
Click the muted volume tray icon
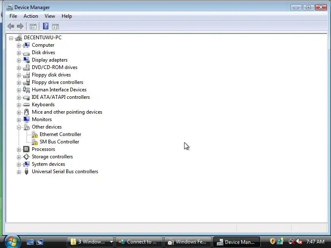pos(299,241)
